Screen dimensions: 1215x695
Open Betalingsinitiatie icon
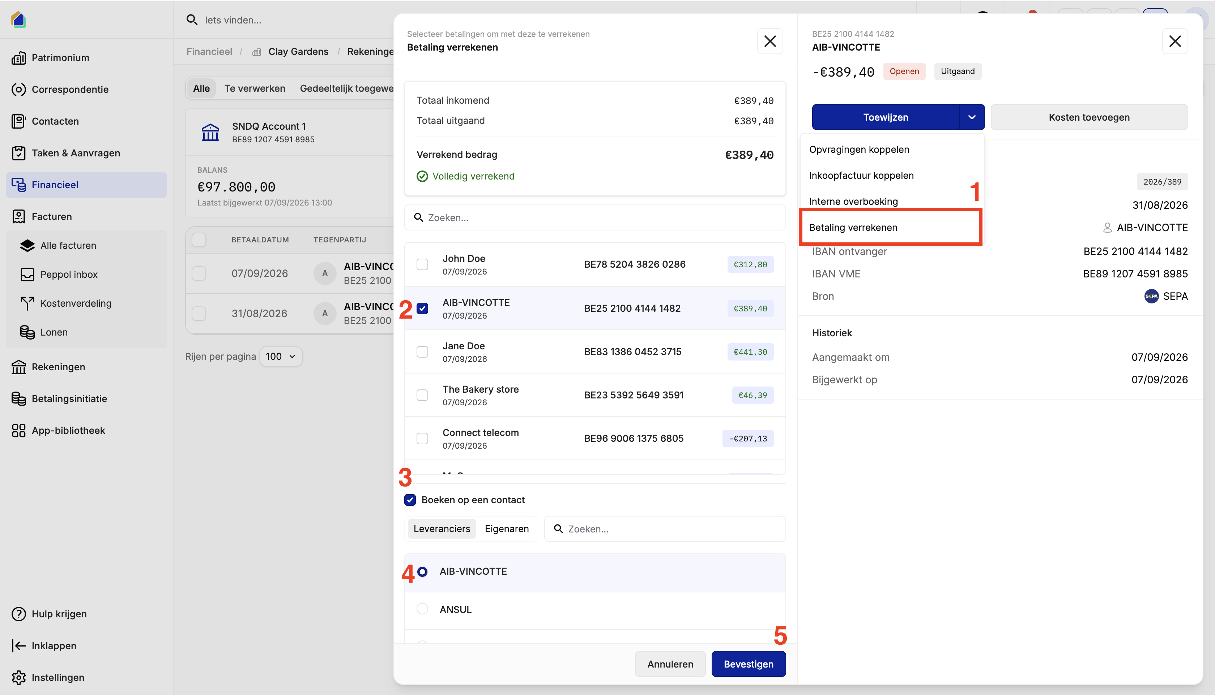point(19,398)
